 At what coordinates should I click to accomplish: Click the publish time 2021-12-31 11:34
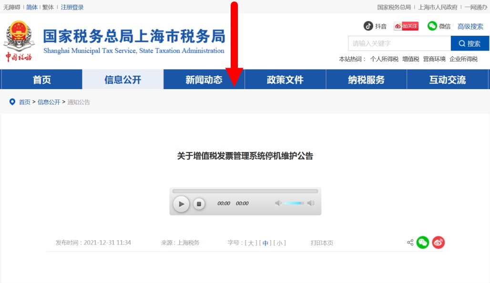click(x=107, y=243)
